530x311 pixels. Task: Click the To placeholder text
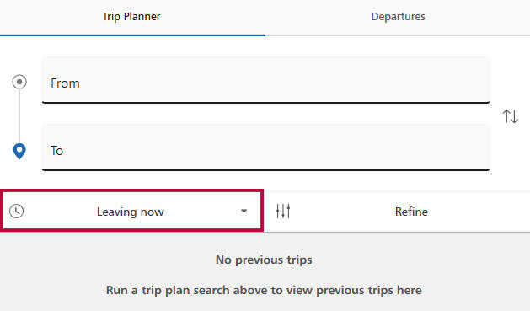click(56, 151)
